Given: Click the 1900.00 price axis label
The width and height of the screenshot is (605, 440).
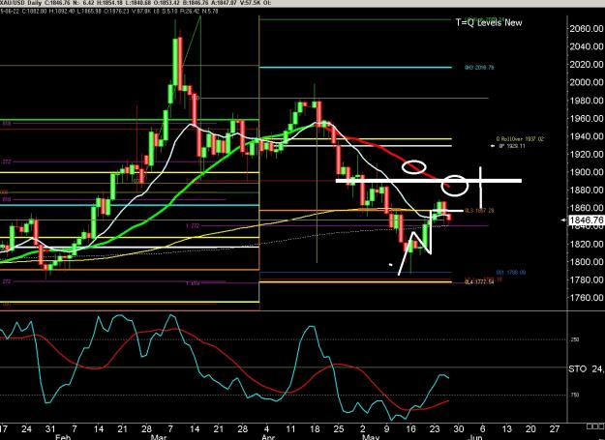Looking at the screenshot, I should point(586,172).
